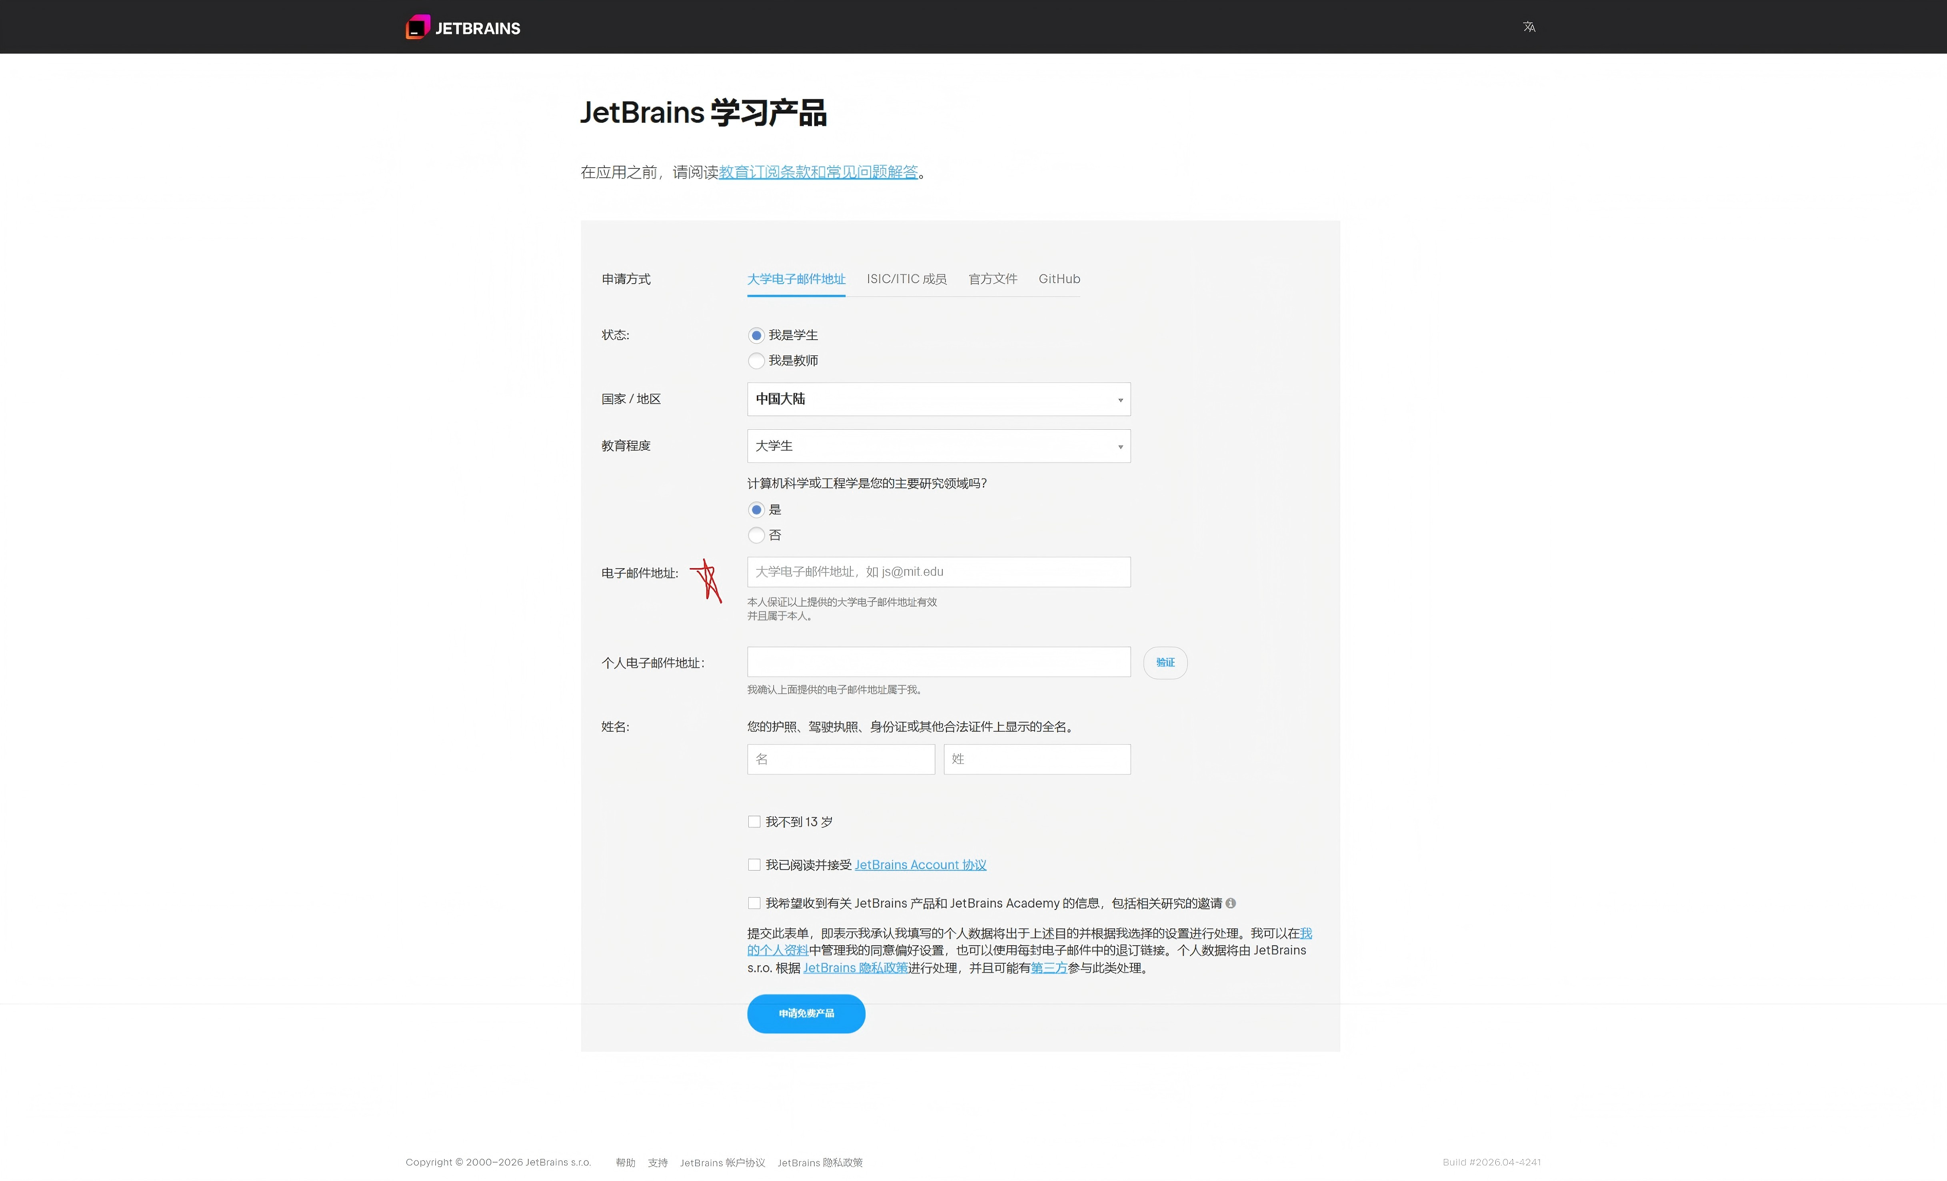Select the 我是学生 radio button
Screen dimensions: 1947x1181
[x=756, y=335]
